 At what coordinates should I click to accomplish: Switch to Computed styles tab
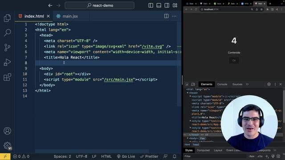(203, 150)
